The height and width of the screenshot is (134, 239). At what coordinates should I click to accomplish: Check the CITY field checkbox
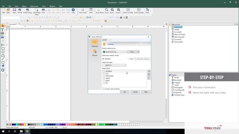[104, 74]
